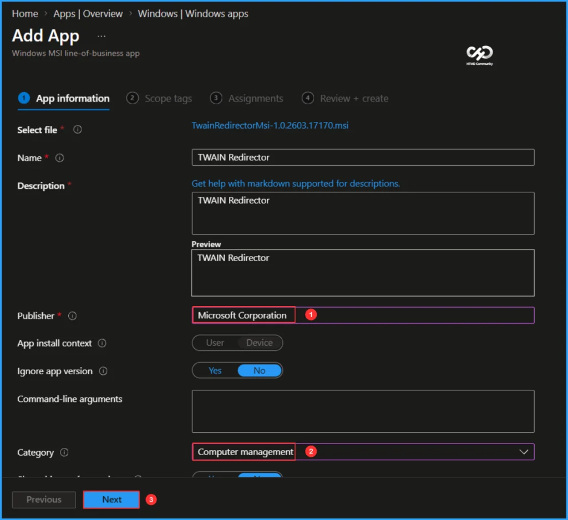Click the 'App install context' label

(x=55, y=343)
